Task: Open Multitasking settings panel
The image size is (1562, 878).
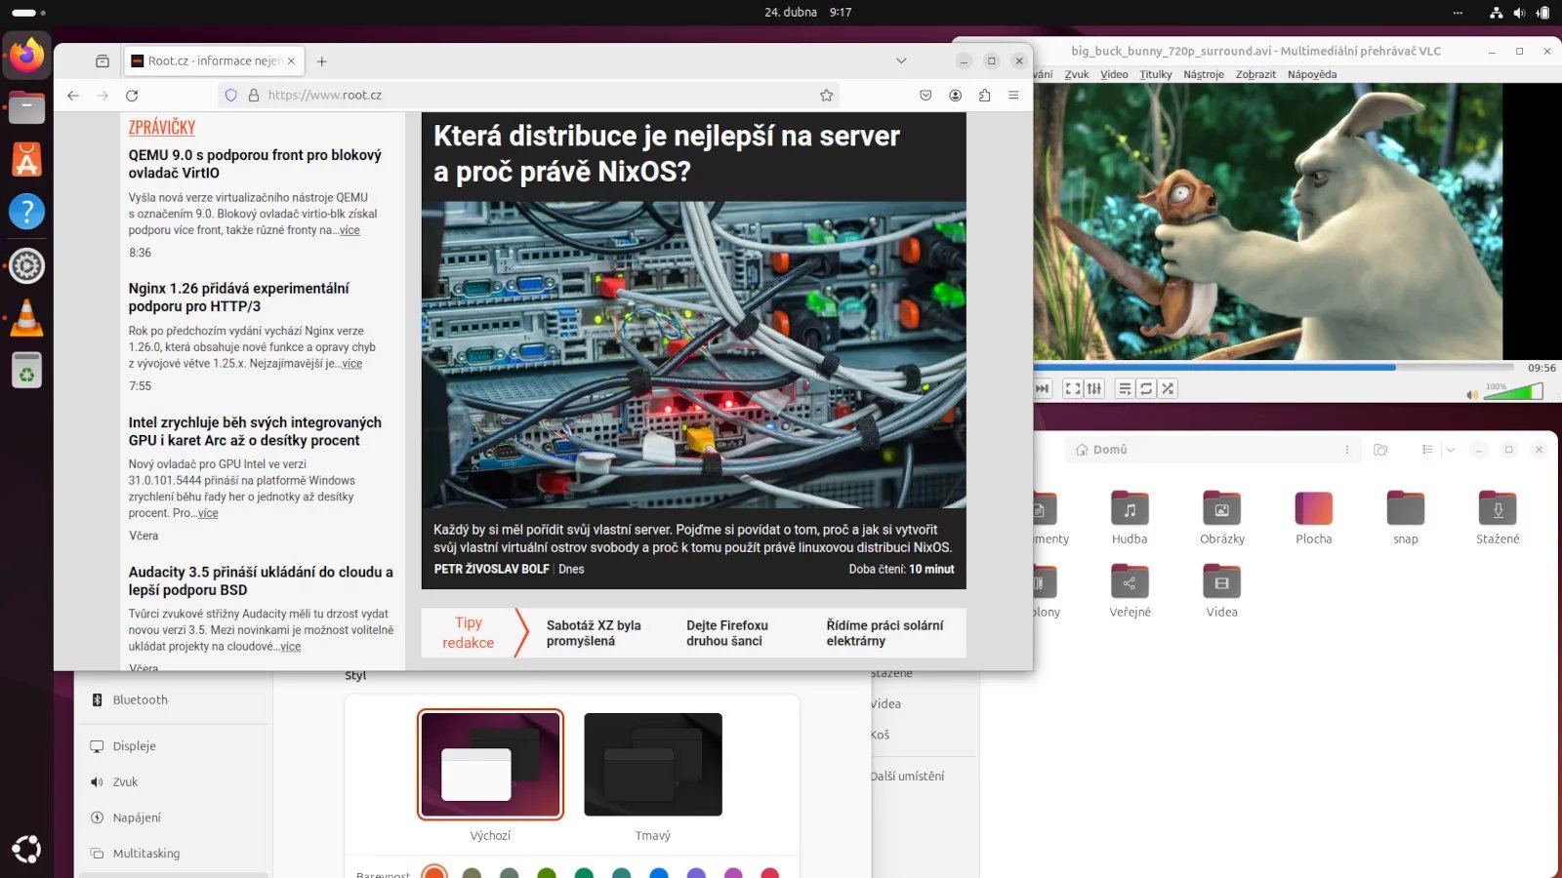Action: tap(174, 853)
